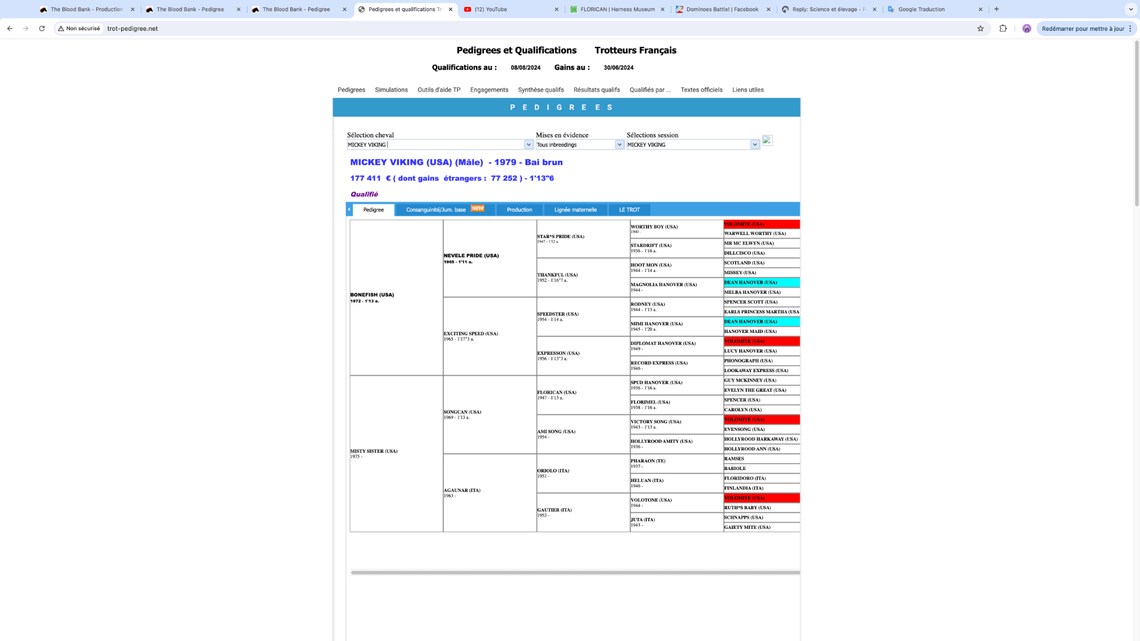
Task: Open the browser extensions puzzle icon
Action: [x=1003, y=28]
